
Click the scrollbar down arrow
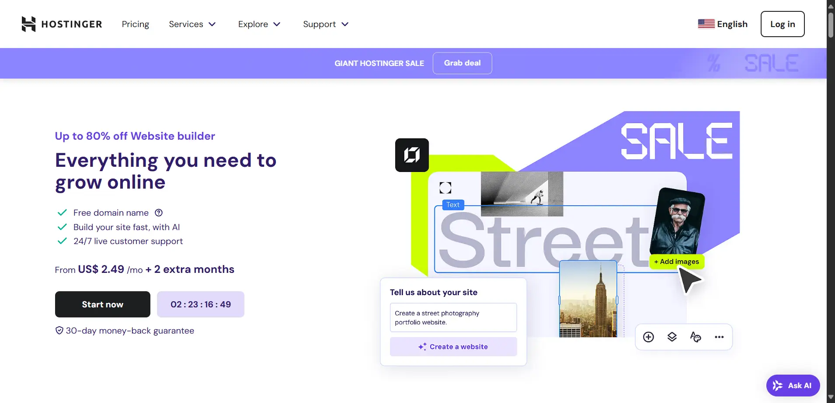831,397
